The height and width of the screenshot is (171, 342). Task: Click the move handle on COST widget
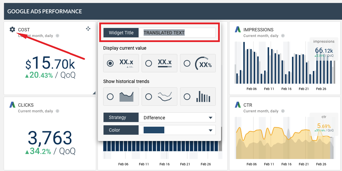click(x=88, y=29)
